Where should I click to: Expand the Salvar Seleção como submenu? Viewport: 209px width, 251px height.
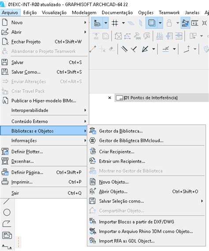[x=202, y=201]
